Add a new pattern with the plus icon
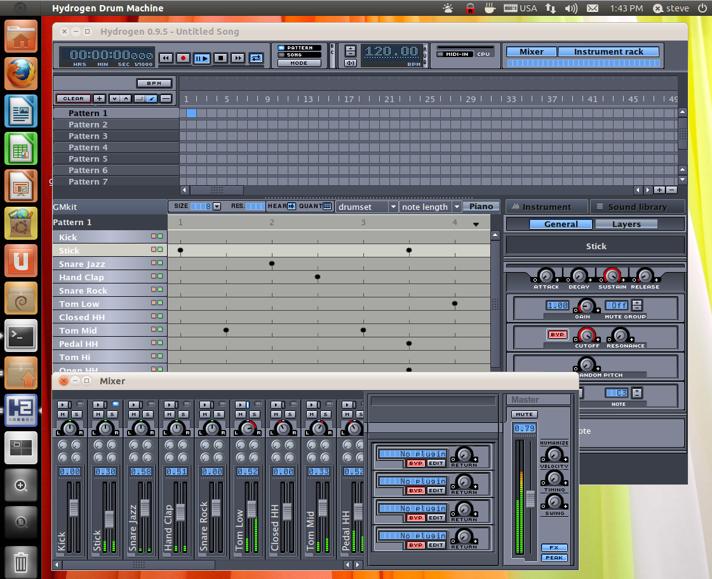The width and height of the screenshot is (712, 579). (x=100, y=98)
